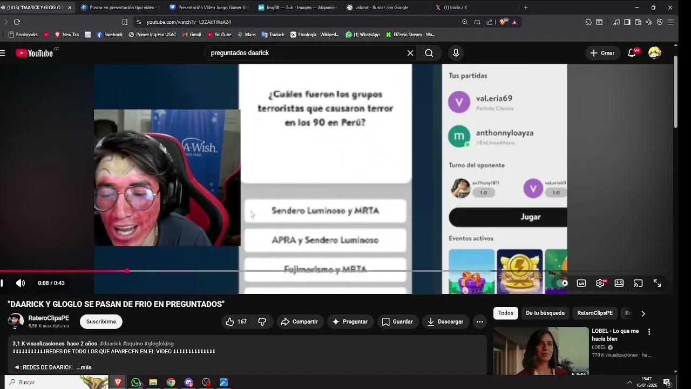Select the RateroClipsPE filter chip
This screenshot has height=389, width=691.
(595, 313)
